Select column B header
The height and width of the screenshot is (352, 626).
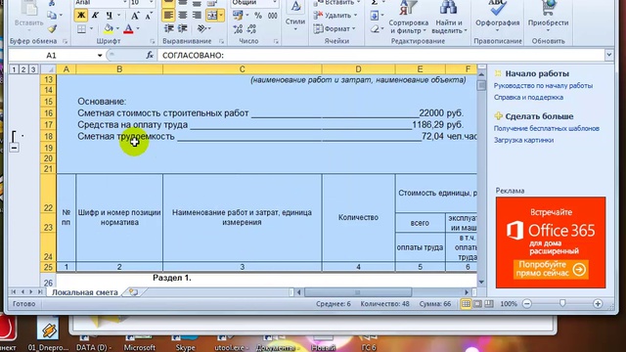[119, 69]
